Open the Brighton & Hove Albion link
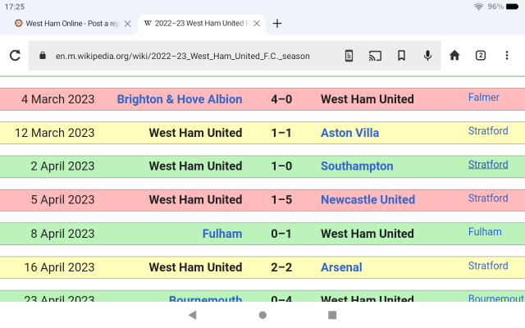525x328 pixels. [180, 99]
